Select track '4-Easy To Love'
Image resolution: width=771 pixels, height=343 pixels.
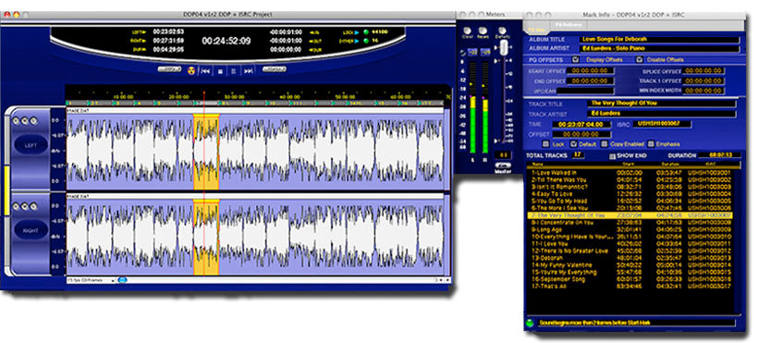[x=630, y=194]
